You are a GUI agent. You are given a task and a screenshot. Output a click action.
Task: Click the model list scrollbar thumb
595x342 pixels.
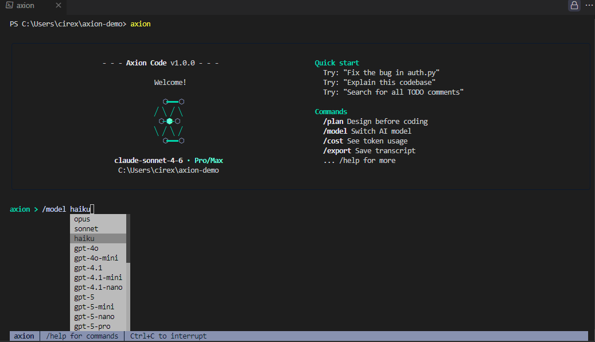[x=129, y=238]
